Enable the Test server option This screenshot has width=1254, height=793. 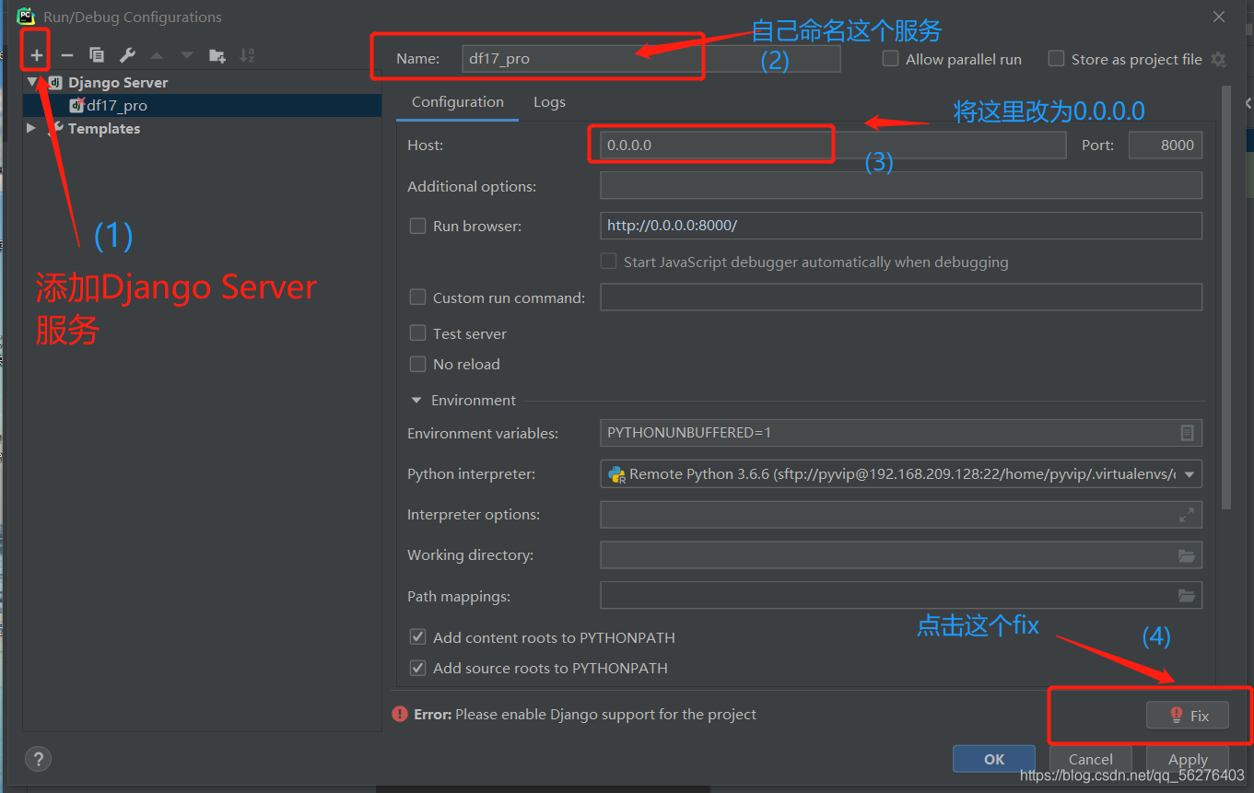[417, 333]
